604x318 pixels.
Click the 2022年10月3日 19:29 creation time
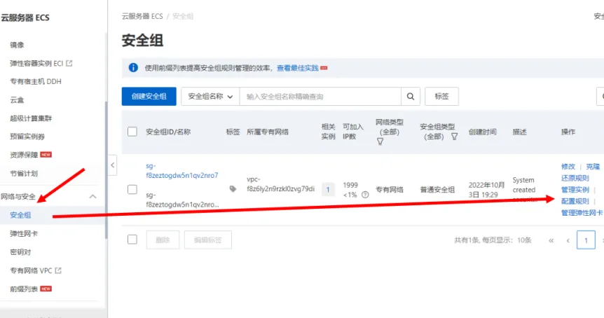486,190
